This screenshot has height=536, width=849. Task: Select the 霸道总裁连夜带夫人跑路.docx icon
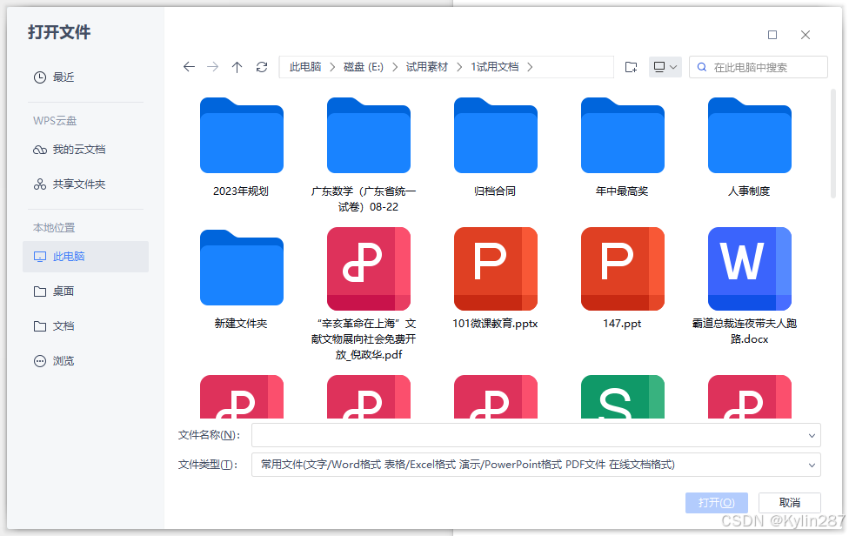(749, 269)
